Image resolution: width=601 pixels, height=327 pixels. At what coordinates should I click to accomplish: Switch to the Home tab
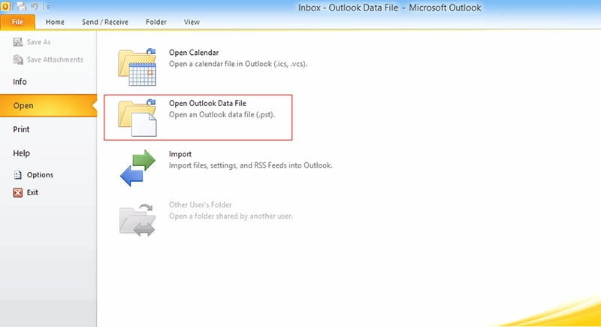pos(55,22)
